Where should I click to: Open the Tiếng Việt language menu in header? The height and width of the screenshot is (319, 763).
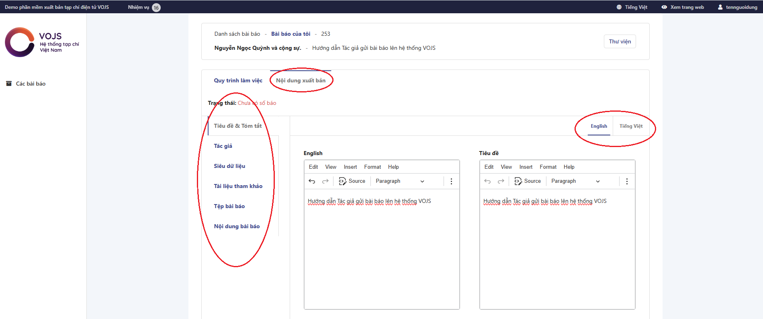tap(632, 7)
